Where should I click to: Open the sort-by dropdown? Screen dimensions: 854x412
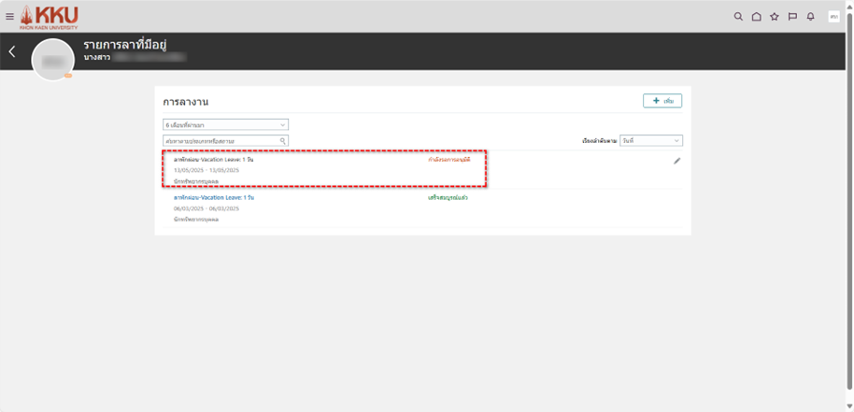pos(651,140)
